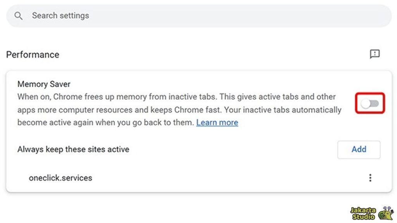397x223 pixels.
Task: Click the magnifying glass search icon
Action: click(18, 16)
